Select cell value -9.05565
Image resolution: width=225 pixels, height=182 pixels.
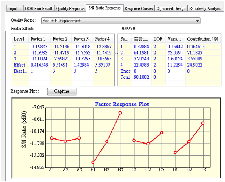[103, 59]
